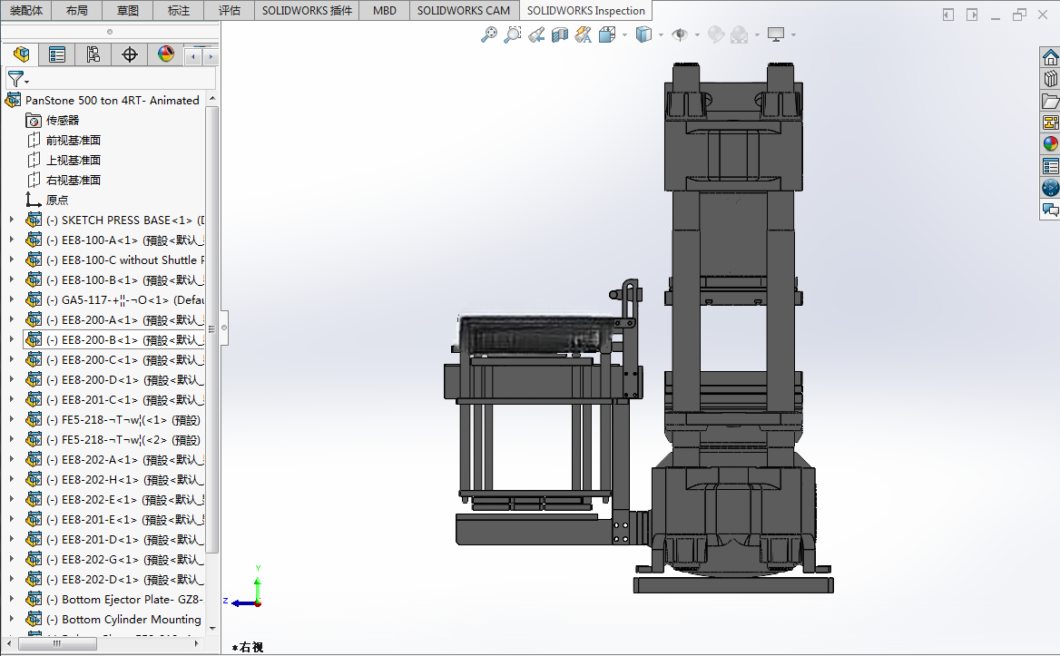Switch to the DisplayManager color ball tab
The height and width of the screenshot is (656, 1060).
[165, 54]
